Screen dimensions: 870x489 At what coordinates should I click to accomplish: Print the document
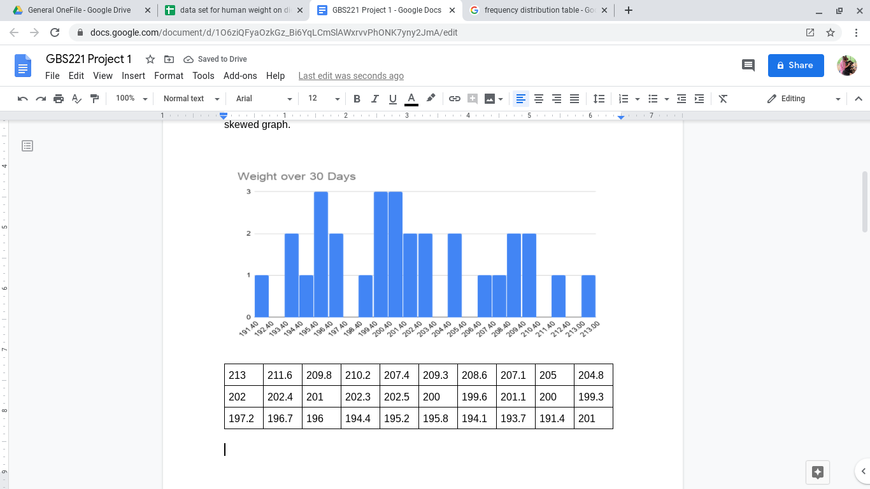point(59,99)
